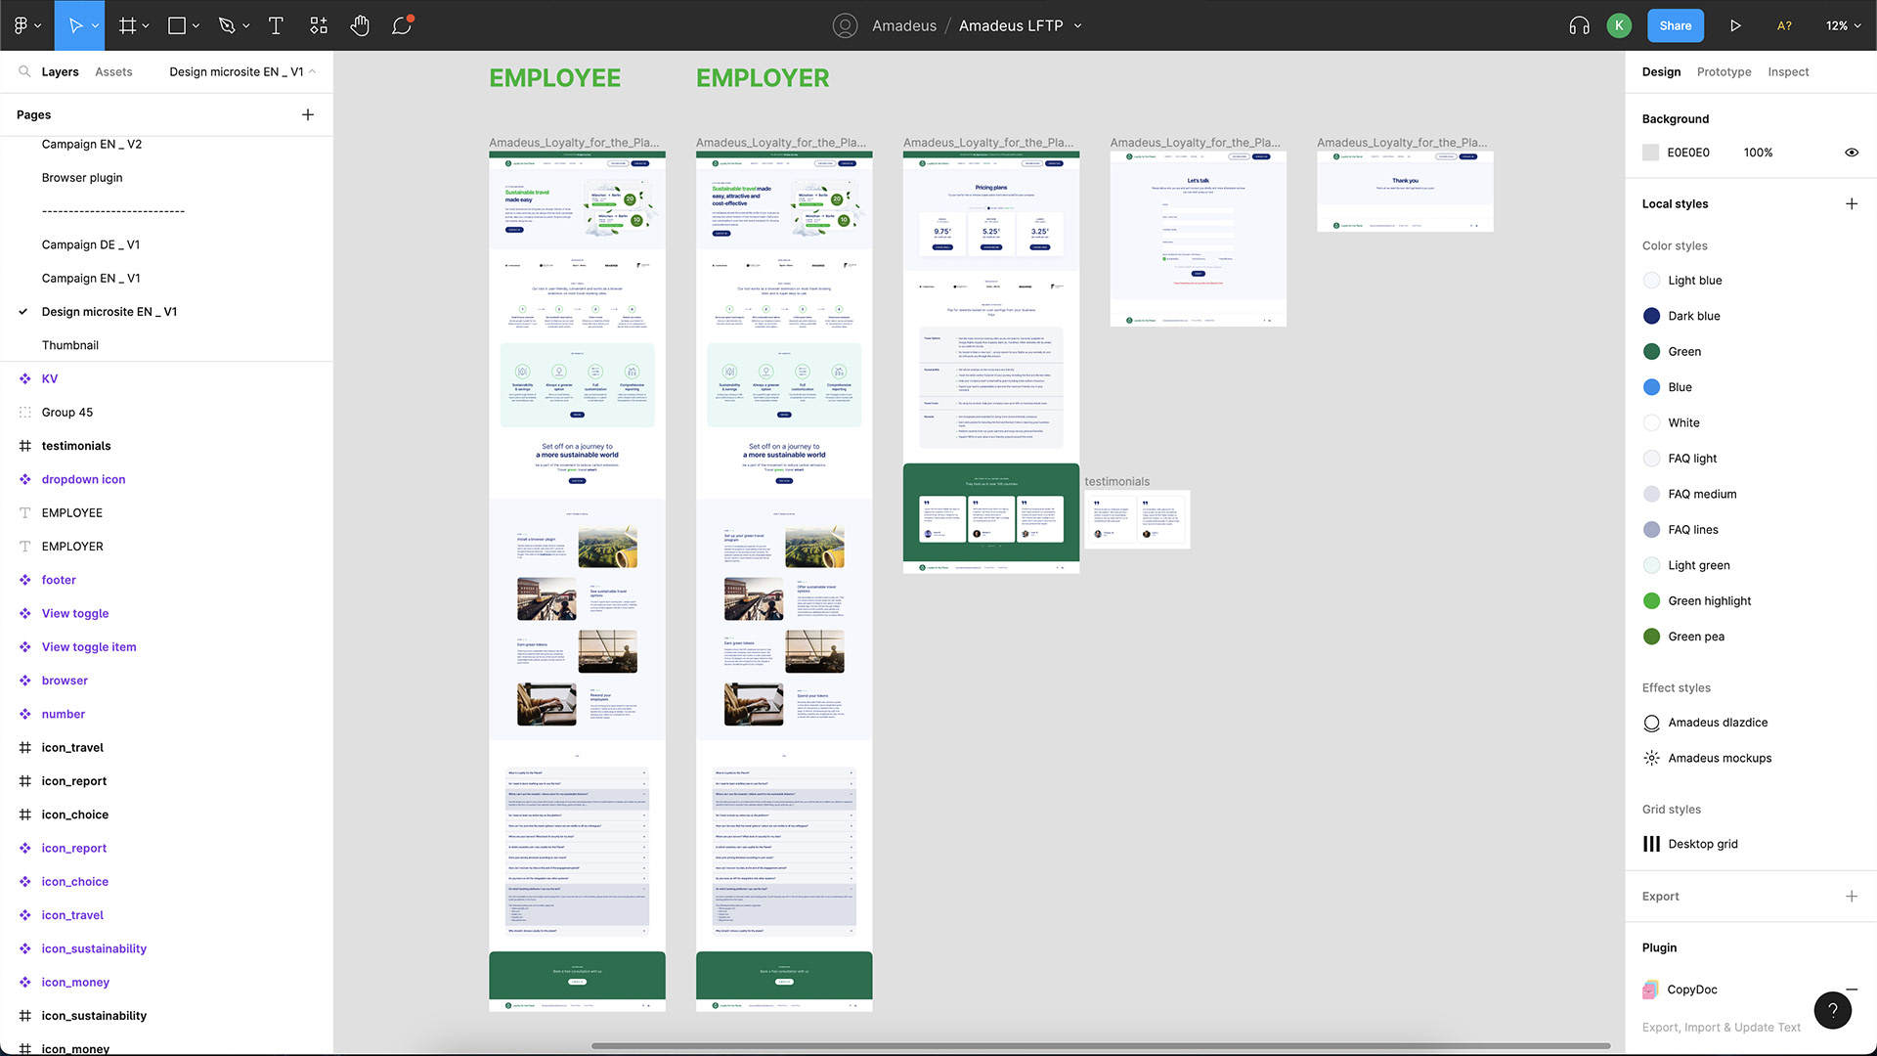Screen dimensions: 1877x1056
Task: Select the Text tool in toolbar
Action: (x=276, y=25)
